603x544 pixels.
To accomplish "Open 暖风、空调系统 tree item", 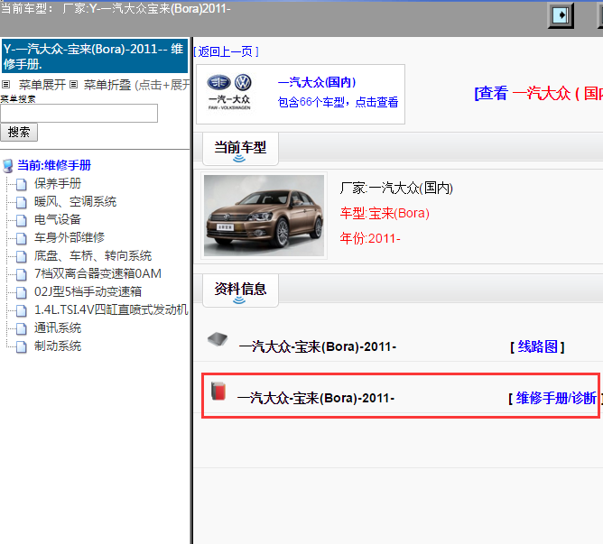I will pos(76,201).
